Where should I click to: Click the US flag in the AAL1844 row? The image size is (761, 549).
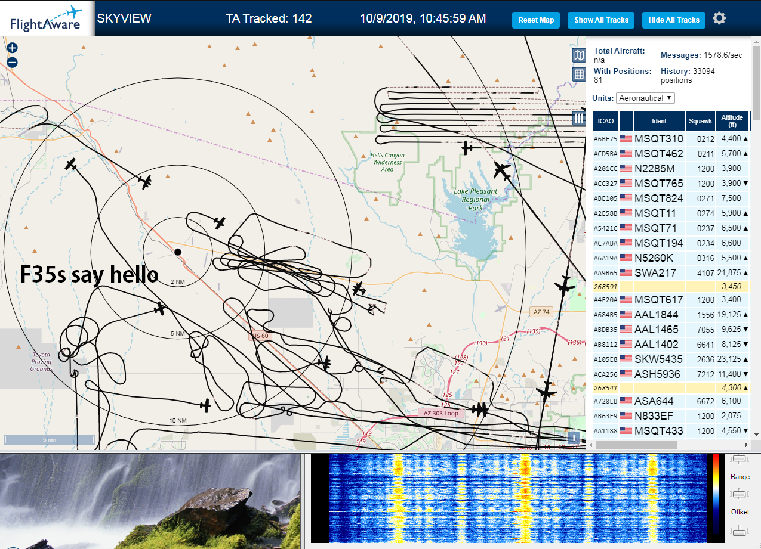(626, 314)
